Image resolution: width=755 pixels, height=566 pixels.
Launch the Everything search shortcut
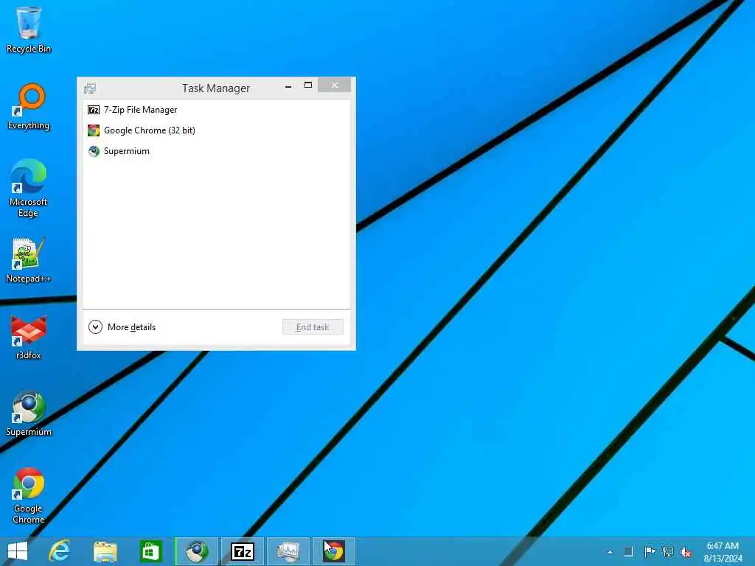[29, 107]
